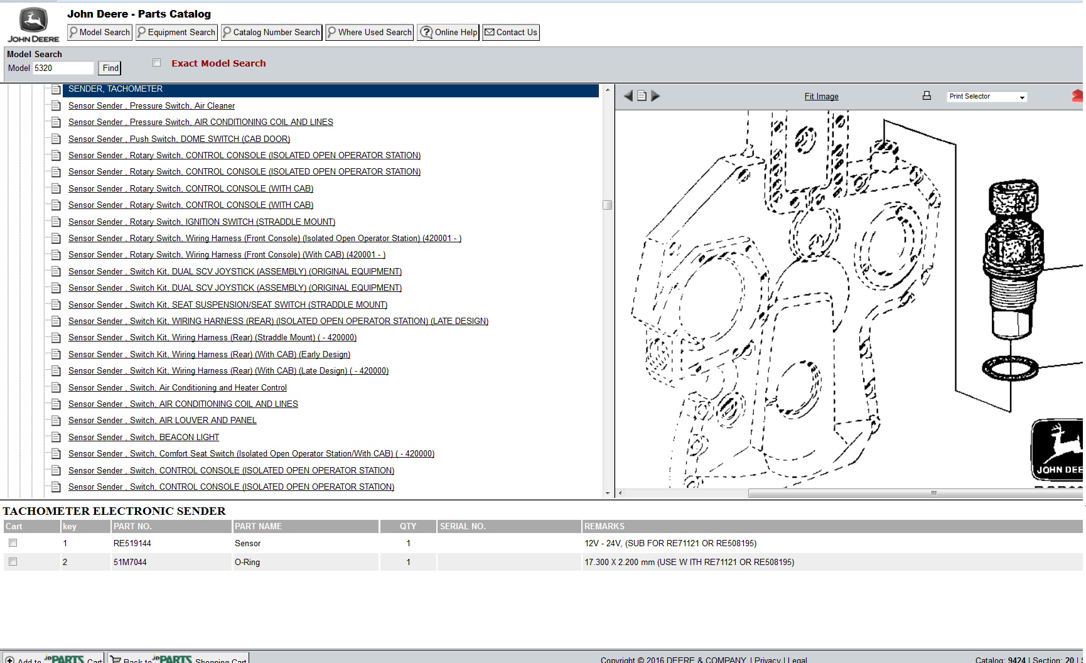1086x663 pixels.
Task: Open Rotary Switch, Wiring Harness Isolated Open Operator Station
Action: click(x=264, y=239)
